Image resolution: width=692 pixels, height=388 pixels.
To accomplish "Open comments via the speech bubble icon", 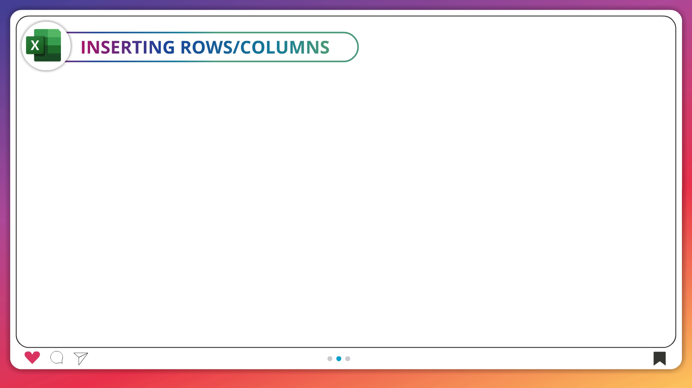I will coord(57,357).
